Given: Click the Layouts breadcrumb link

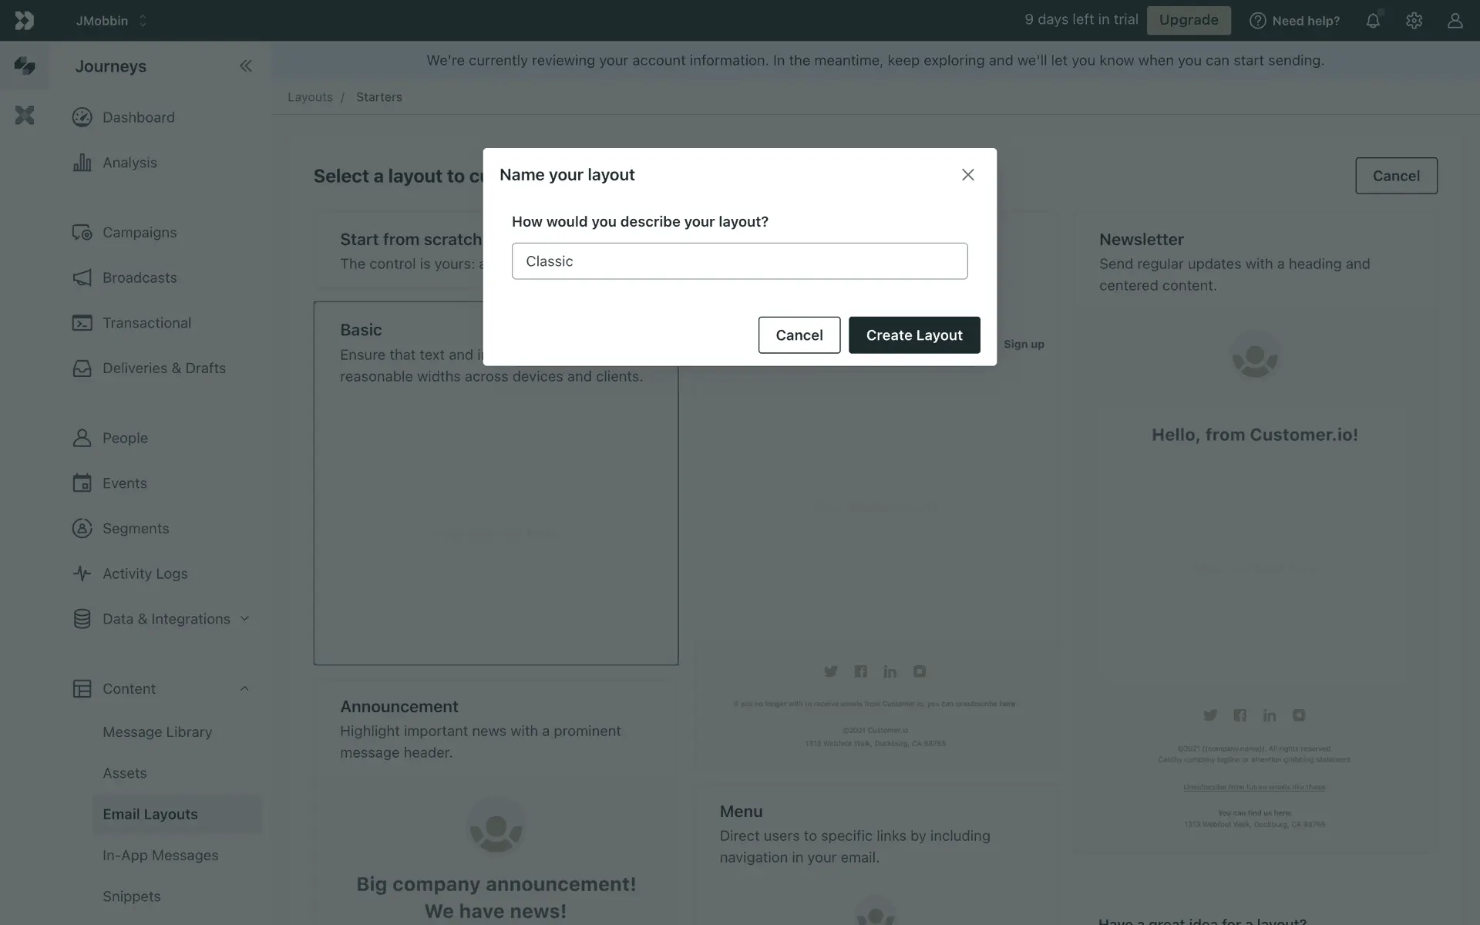Looking at the screenshot, I should [310, 97].
